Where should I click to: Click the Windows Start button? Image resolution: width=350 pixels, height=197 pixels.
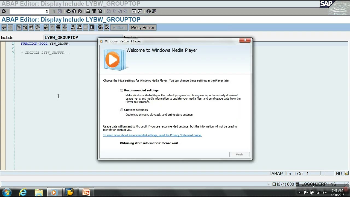coord(7,192)
